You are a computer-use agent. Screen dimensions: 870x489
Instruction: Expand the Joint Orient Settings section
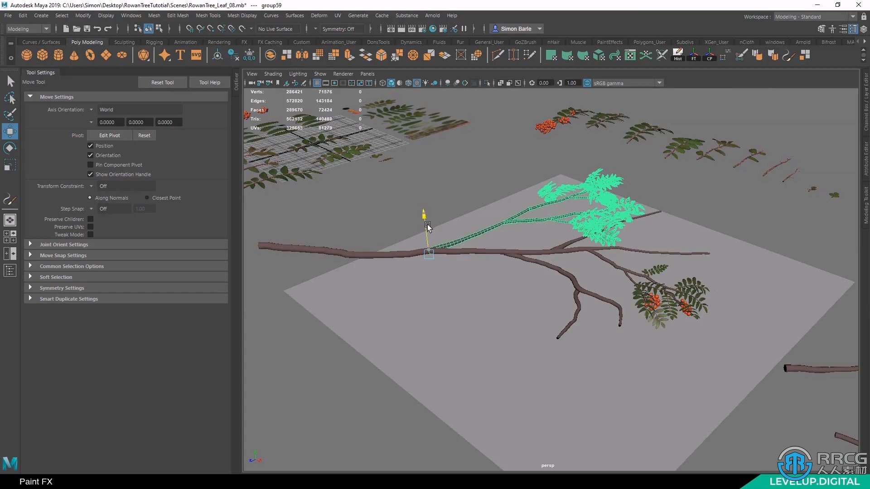pos(63,244)
